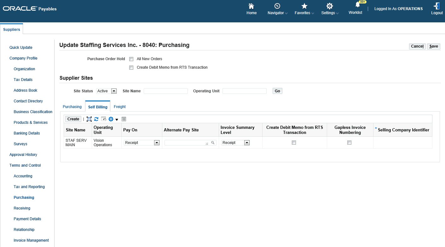Expand the table settings gear arrow

pos(117,119)
